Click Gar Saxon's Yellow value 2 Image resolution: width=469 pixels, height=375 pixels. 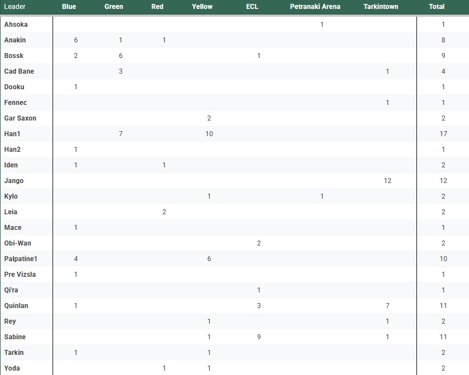209,118
